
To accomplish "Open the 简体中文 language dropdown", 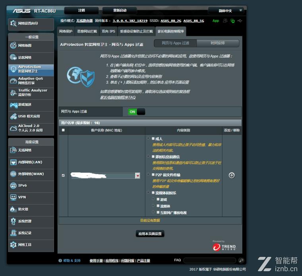I will click(x=226, y=11).
